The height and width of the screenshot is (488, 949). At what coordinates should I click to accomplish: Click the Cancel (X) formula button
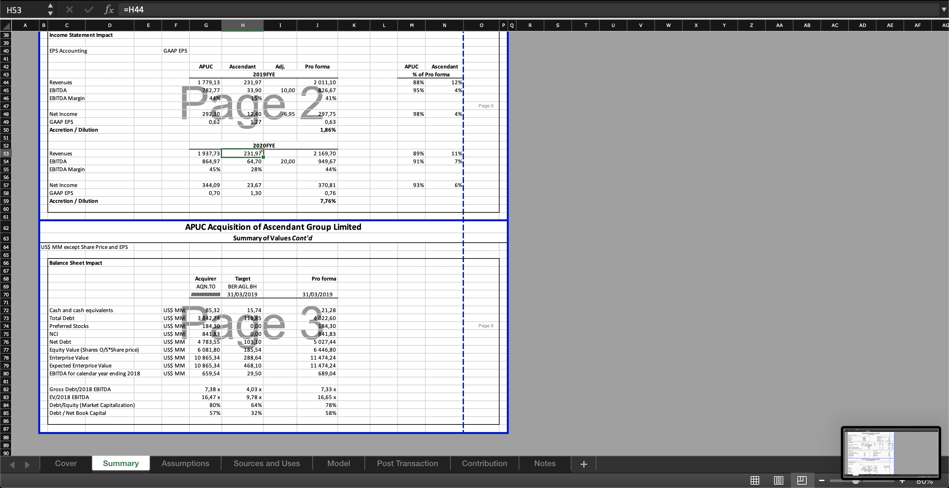(x=69, y=10)
